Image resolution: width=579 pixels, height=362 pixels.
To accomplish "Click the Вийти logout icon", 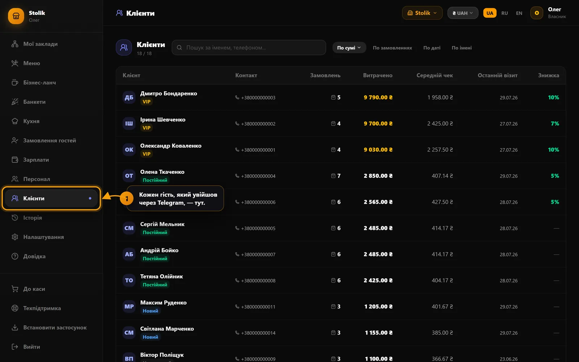I will 15,347.
